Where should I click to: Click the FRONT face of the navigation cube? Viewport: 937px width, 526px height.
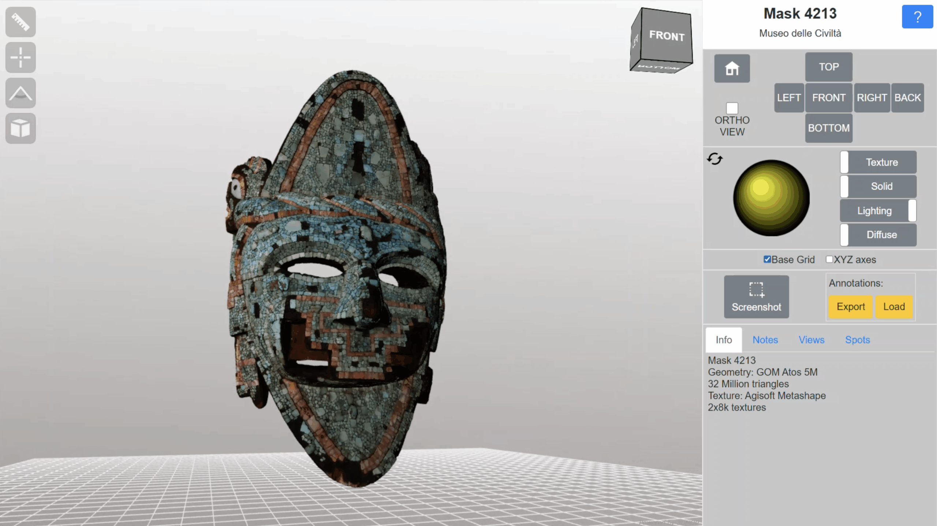click(x=667, y=36)
